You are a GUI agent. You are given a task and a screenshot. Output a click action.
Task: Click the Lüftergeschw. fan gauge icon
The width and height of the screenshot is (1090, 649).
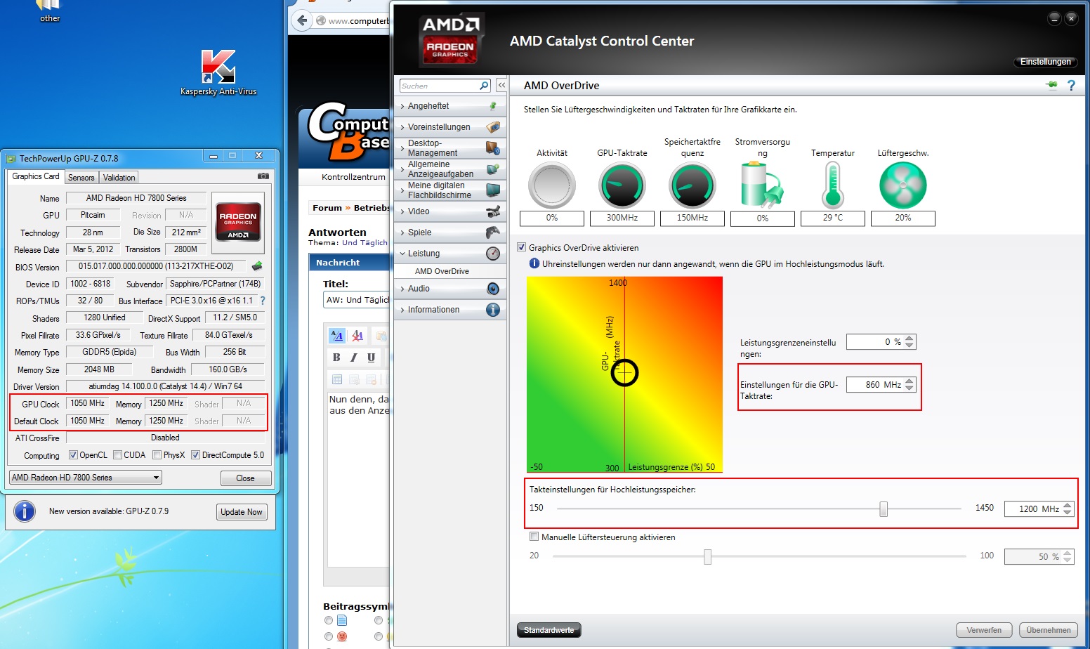[x=903, y=185]
